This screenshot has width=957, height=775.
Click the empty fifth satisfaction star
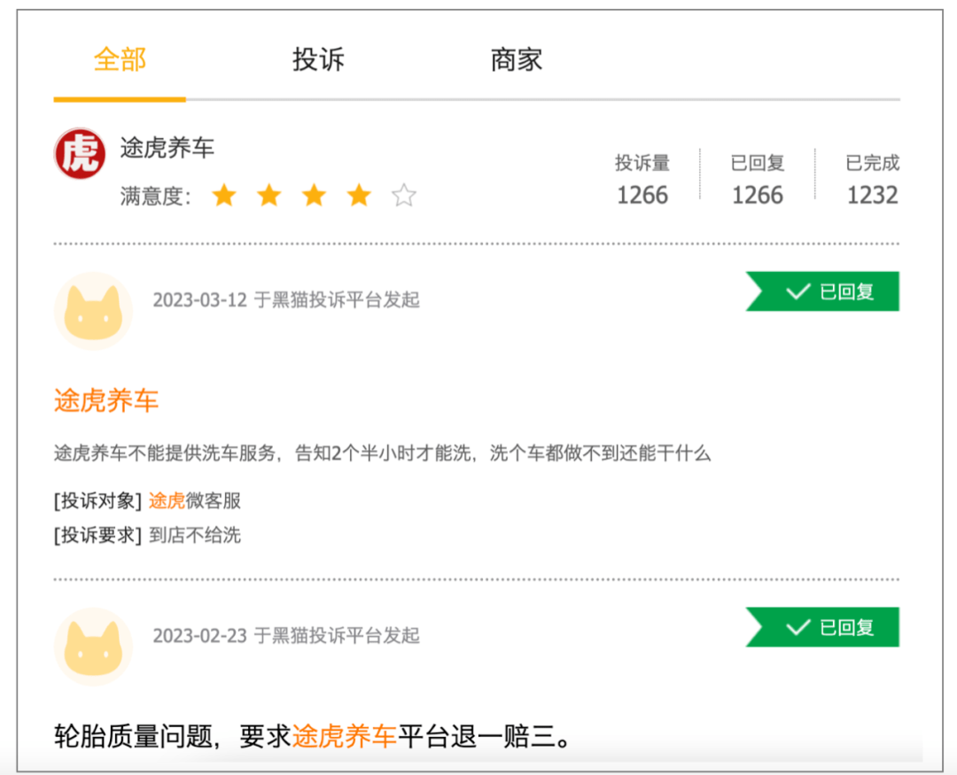(x=404, y=196)
